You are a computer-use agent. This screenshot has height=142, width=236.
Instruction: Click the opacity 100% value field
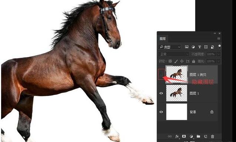coord(211,54)
